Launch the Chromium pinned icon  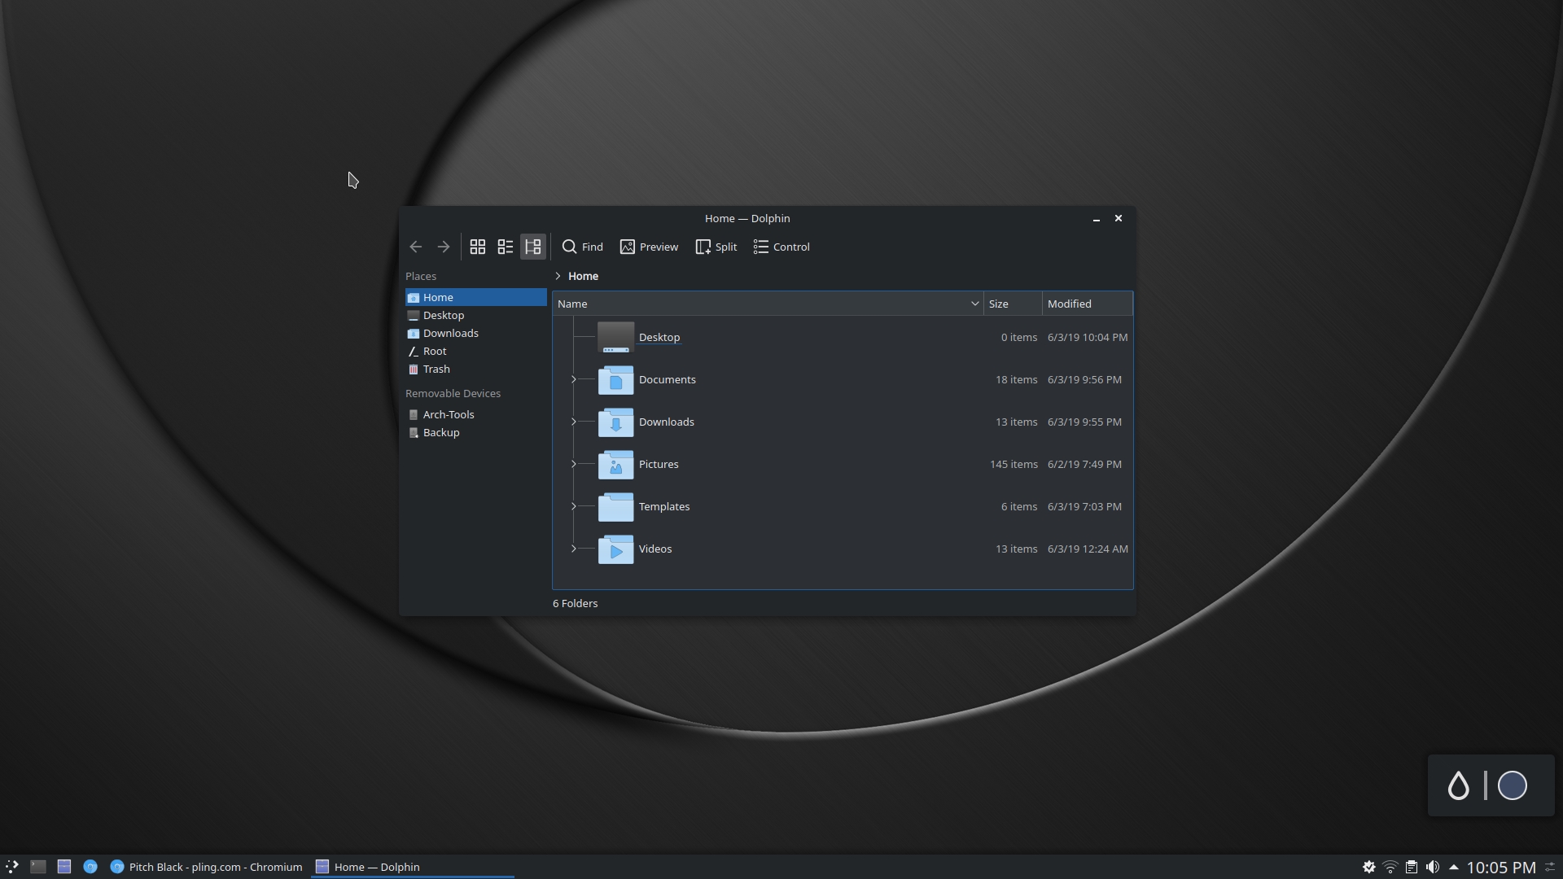tap(90, 867)
